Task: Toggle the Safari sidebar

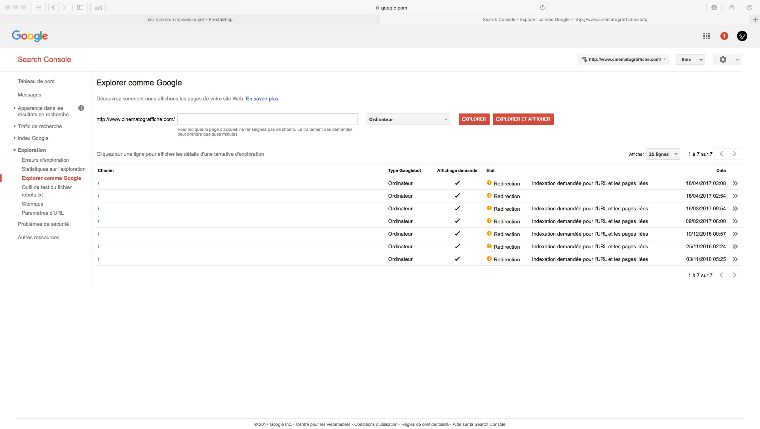Action: [80, 8]
